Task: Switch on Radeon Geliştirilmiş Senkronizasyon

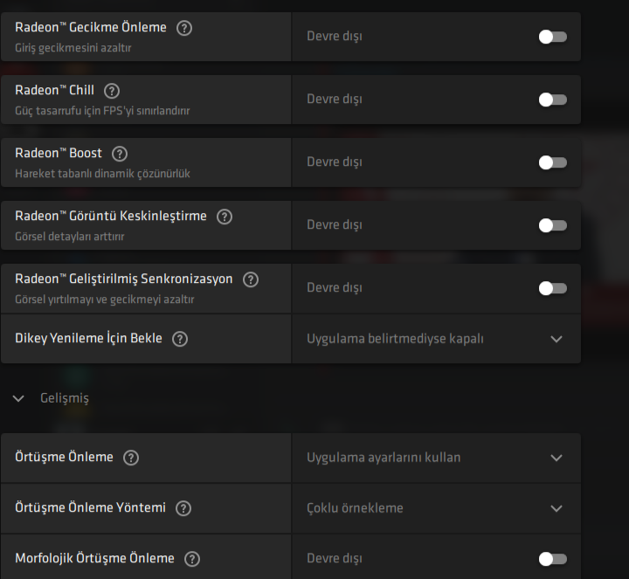Action: (552, 288)
